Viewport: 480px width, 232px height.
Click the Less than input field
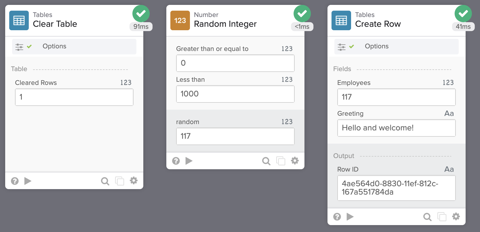[235, 94]
